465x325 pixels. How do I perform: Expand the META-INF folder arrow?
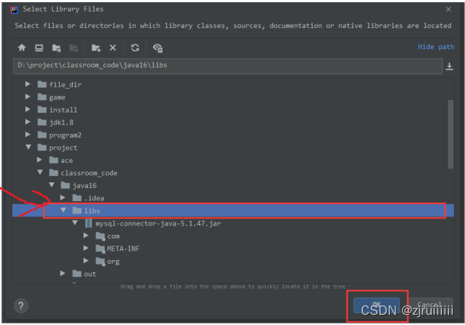(x=86, y=248)
